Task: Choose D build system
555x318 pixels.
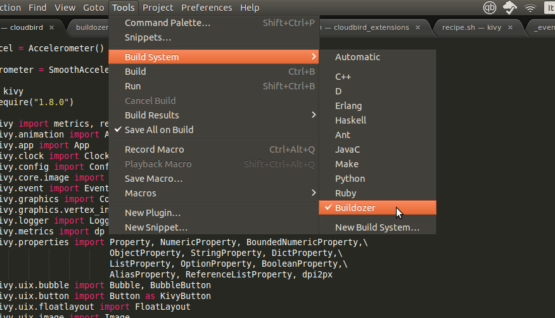Action: [378, 91]
